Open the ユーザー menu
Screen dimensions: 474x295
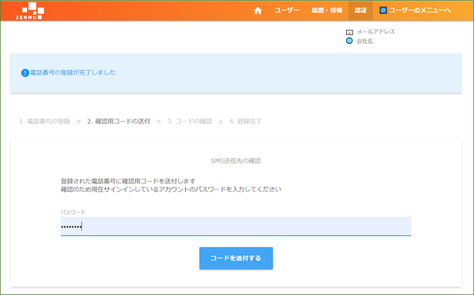[287, 10]
